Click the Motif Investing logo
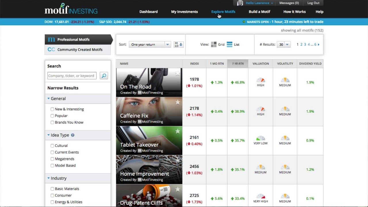Image resolution: width=368 pixels, height=207 pixels. (x=71, y=9)
